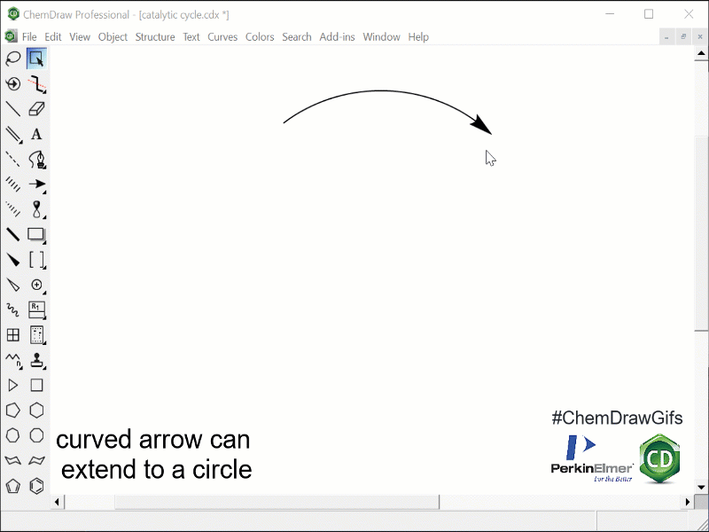Image resolution: width=709 pixels, height=532 pixels.
Task: Open the Add-ins menu
Action: [337, 37]
